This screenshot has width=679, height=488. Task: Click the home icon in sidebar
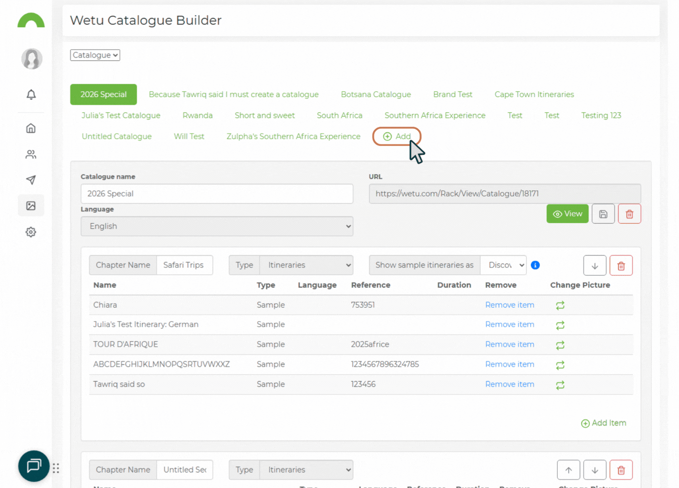pyautogui.click(x=31, y=128)
